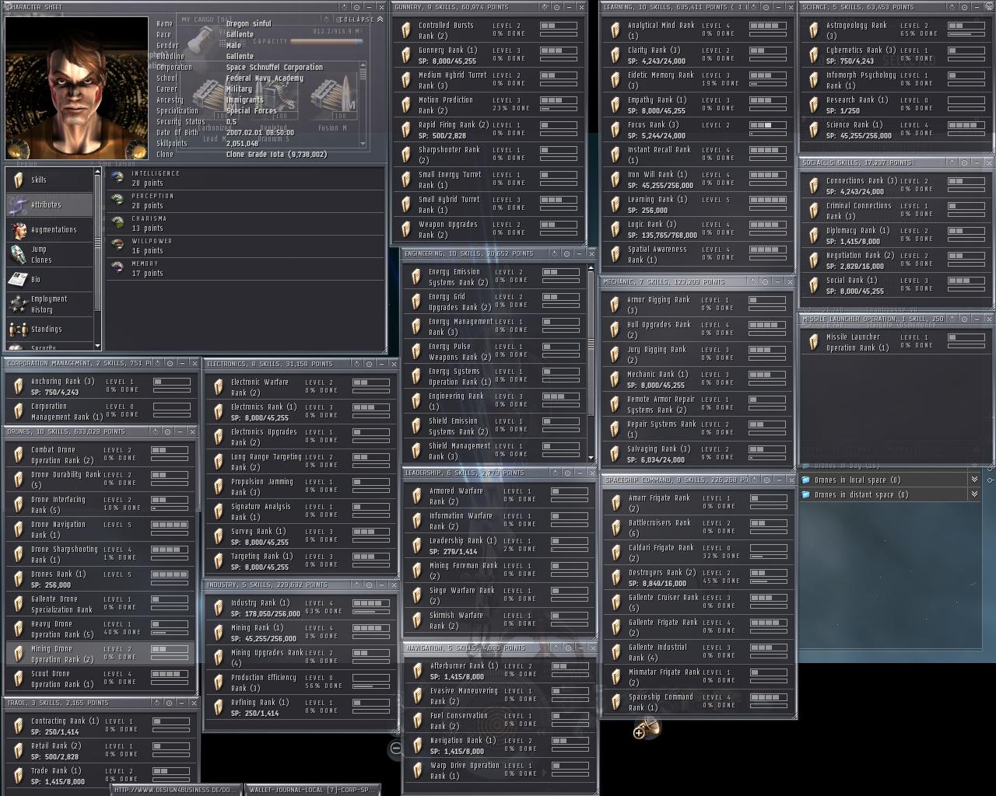The width and height of the screenshot is (996, 796).
Task: Toggle the pin on the Gunnery skills window
Action: [x=556, y=7]
